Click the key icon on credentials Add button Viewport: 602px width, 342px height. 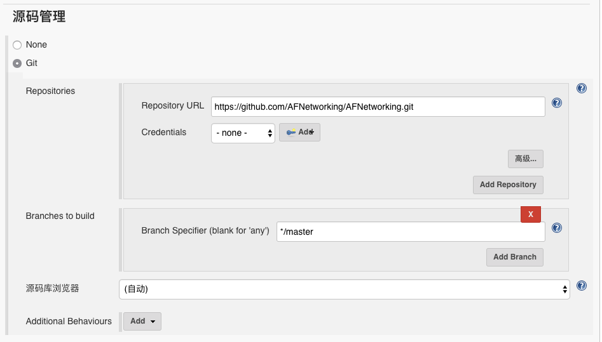coord(291,132)
